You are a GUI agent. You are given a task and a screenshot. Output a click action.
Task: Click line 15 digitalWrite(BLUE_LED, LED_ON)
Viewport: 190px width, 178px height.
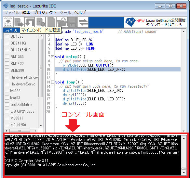(x=93, y=91)
